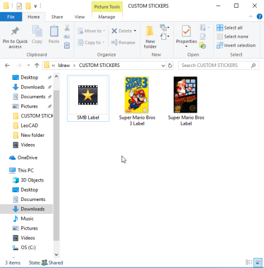
Task: Switch to Large icons view in status bar
Action: (258, 262)
